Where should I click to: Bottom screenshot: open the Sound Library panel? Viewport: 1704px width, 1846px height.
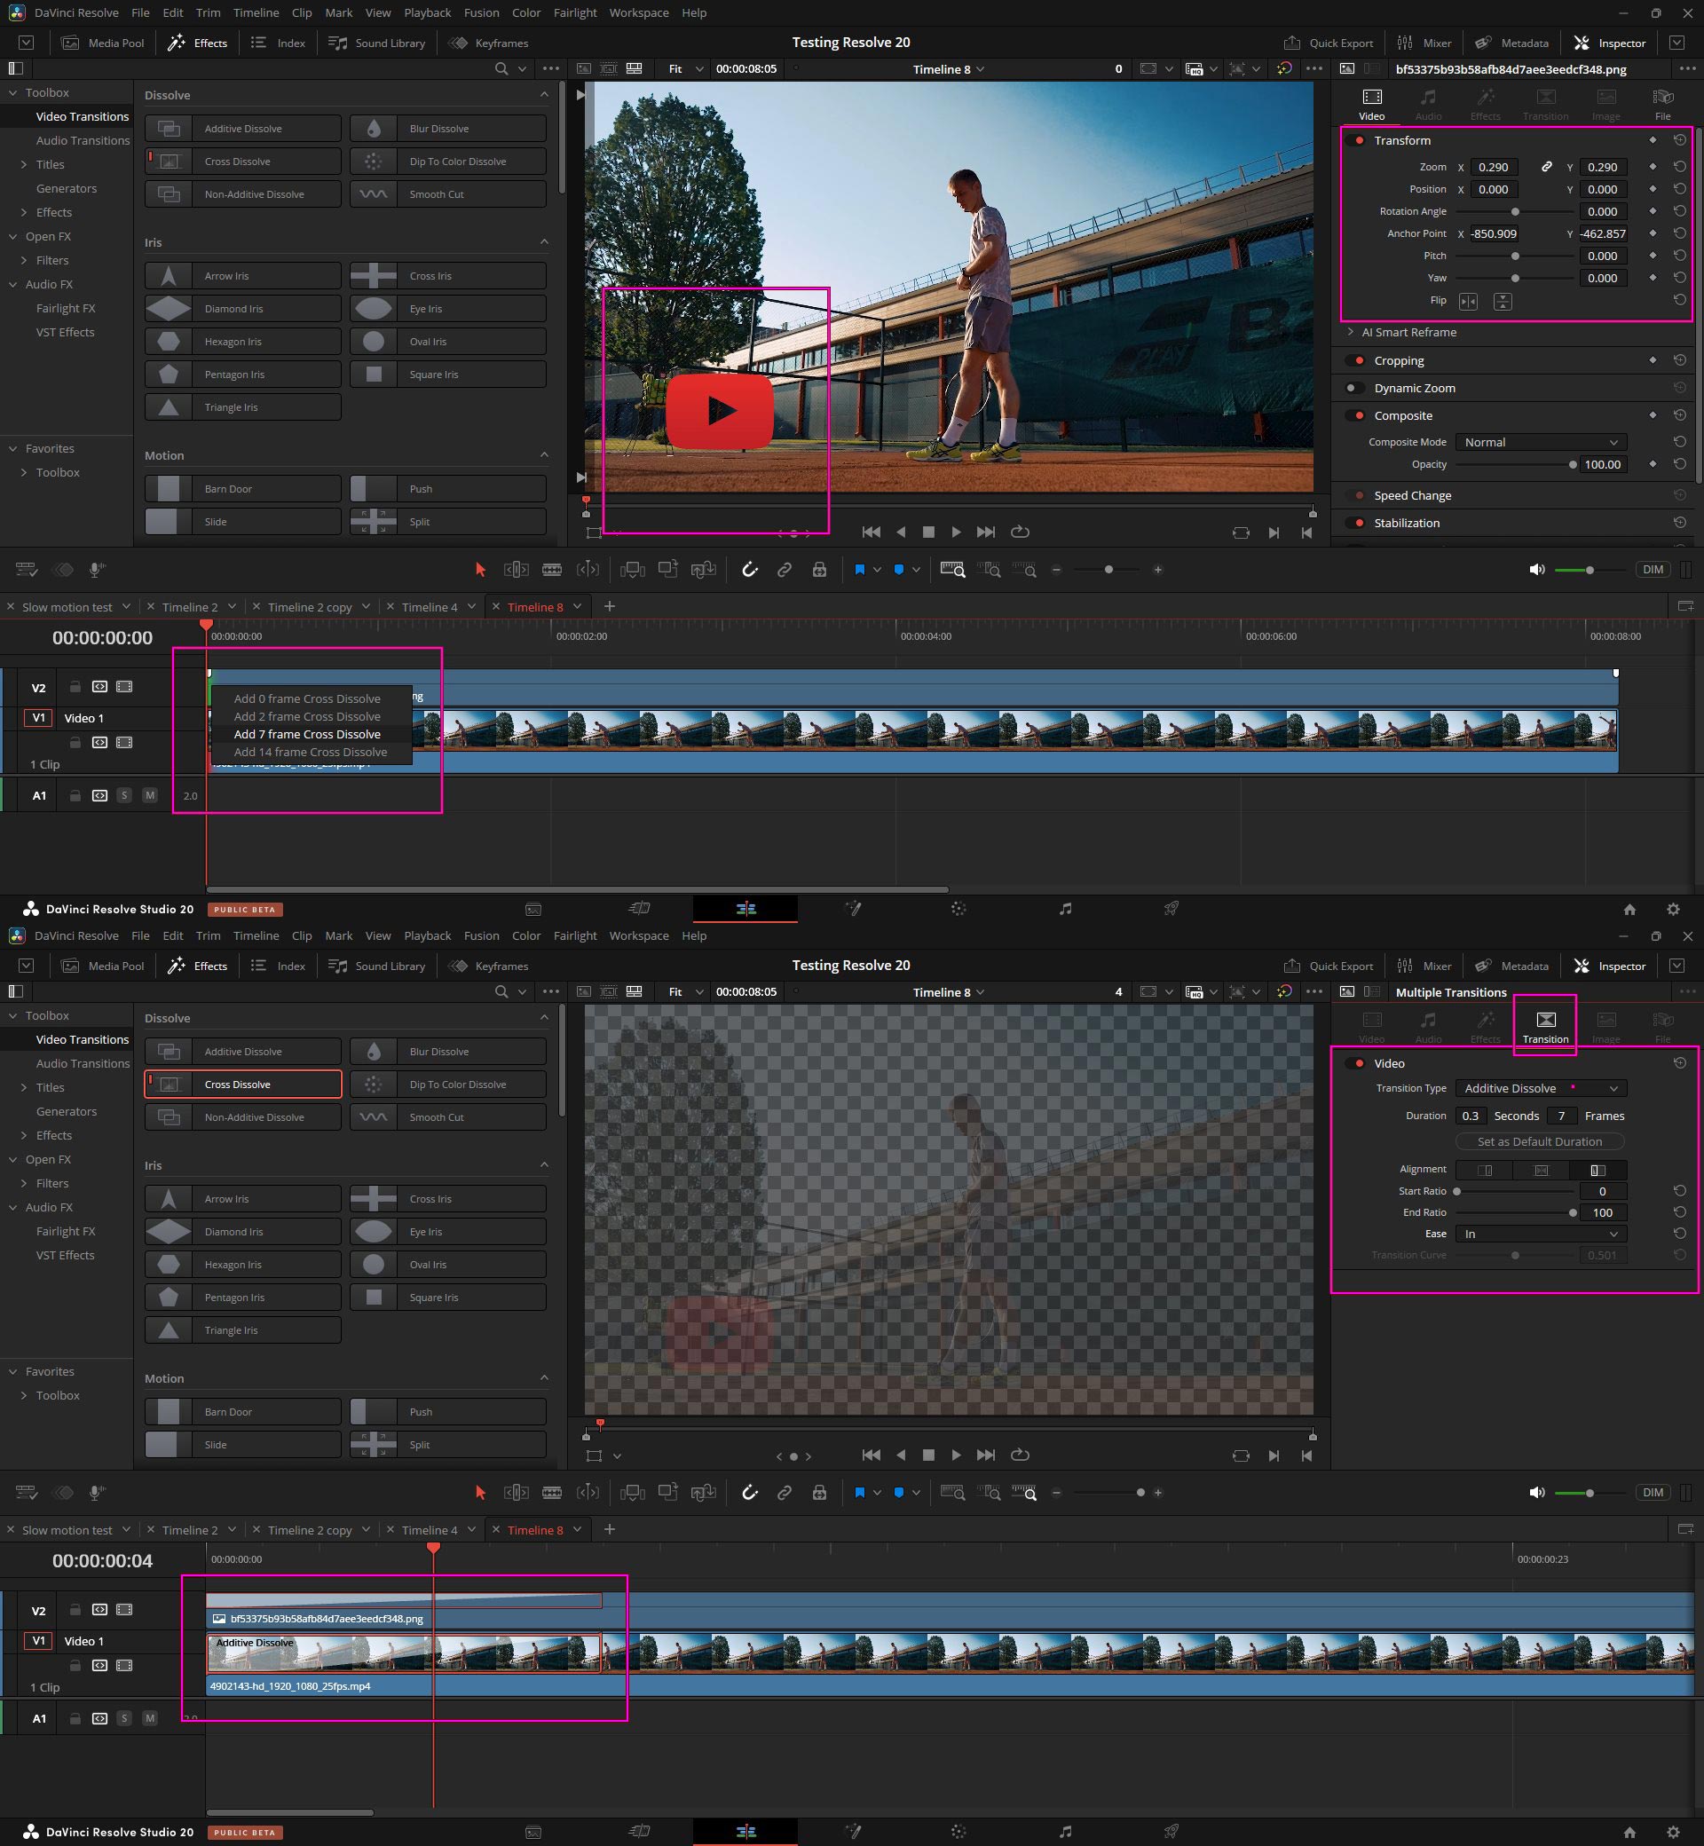(377, 966)
